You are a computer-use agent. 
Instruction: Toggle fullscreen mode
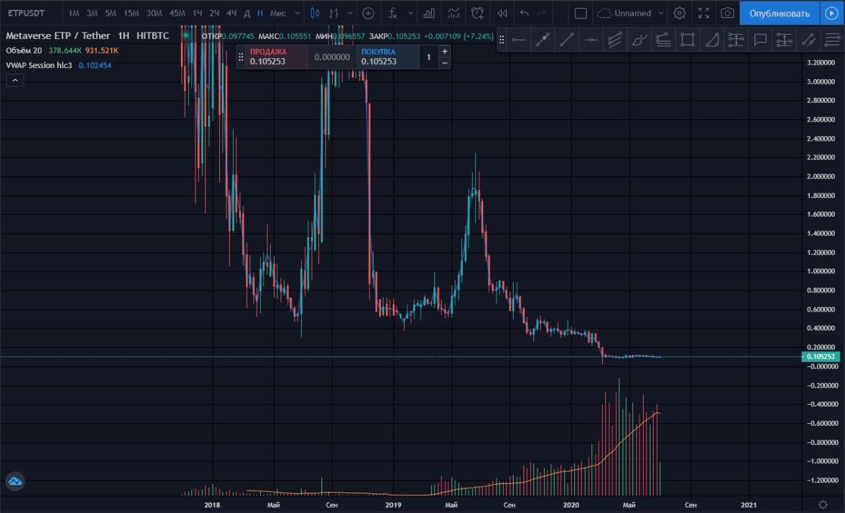704,13
